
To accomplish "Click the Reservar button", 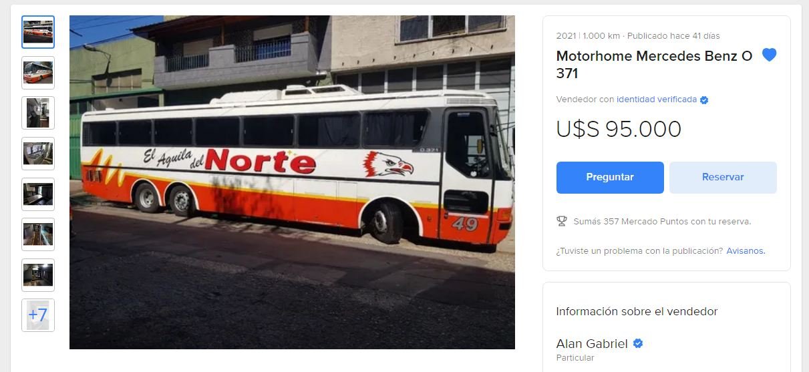I will point(723,178).
